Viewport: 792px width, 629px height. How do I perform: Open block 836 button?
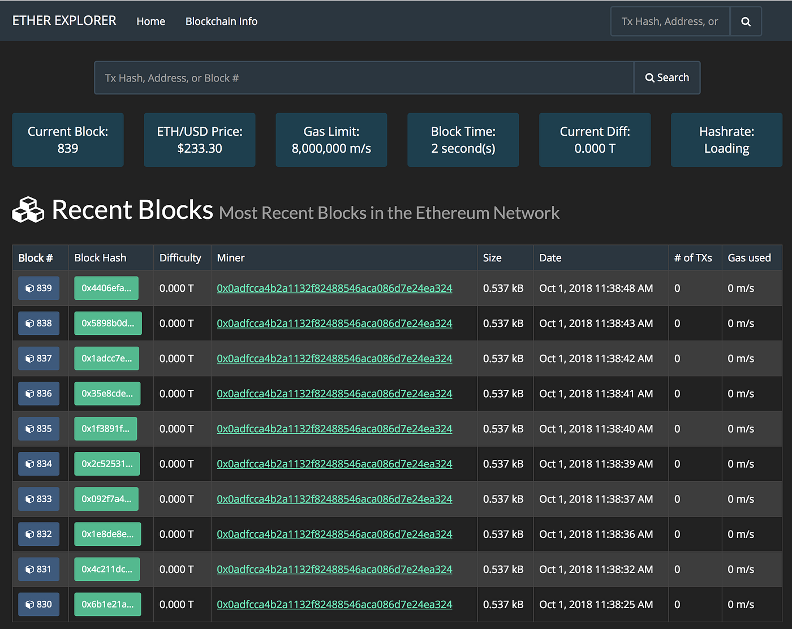tap(38, 394)
